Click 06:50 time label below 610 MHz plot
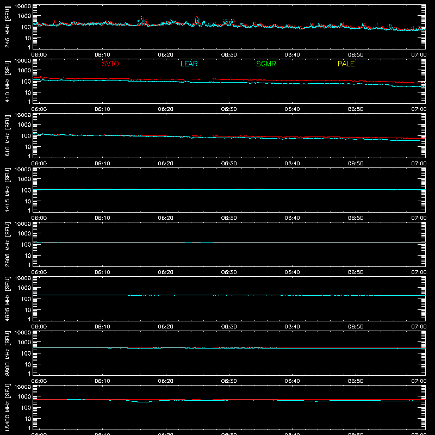The width and height of the screenshot is (435, 435). click(x=356, y=164)
